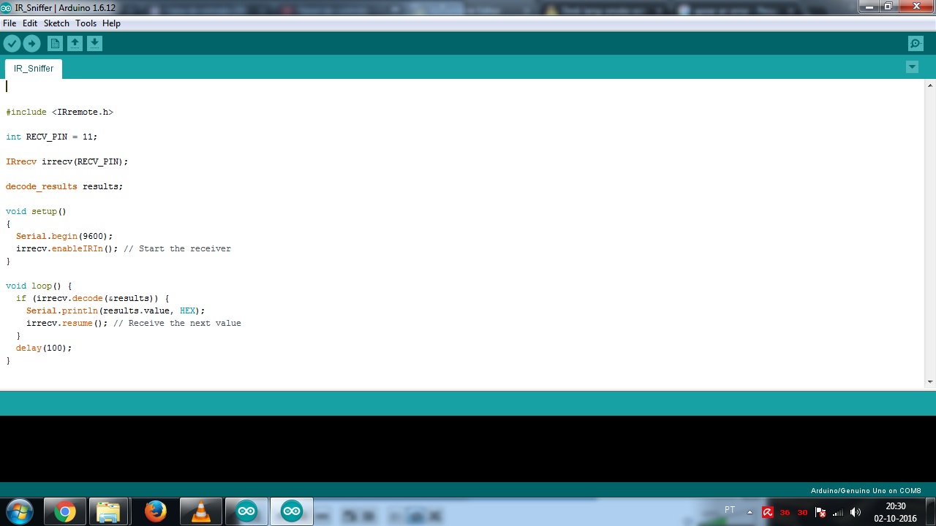Open Firefox from the taskbar
The image size is (936, 526).
pos(155,512)
